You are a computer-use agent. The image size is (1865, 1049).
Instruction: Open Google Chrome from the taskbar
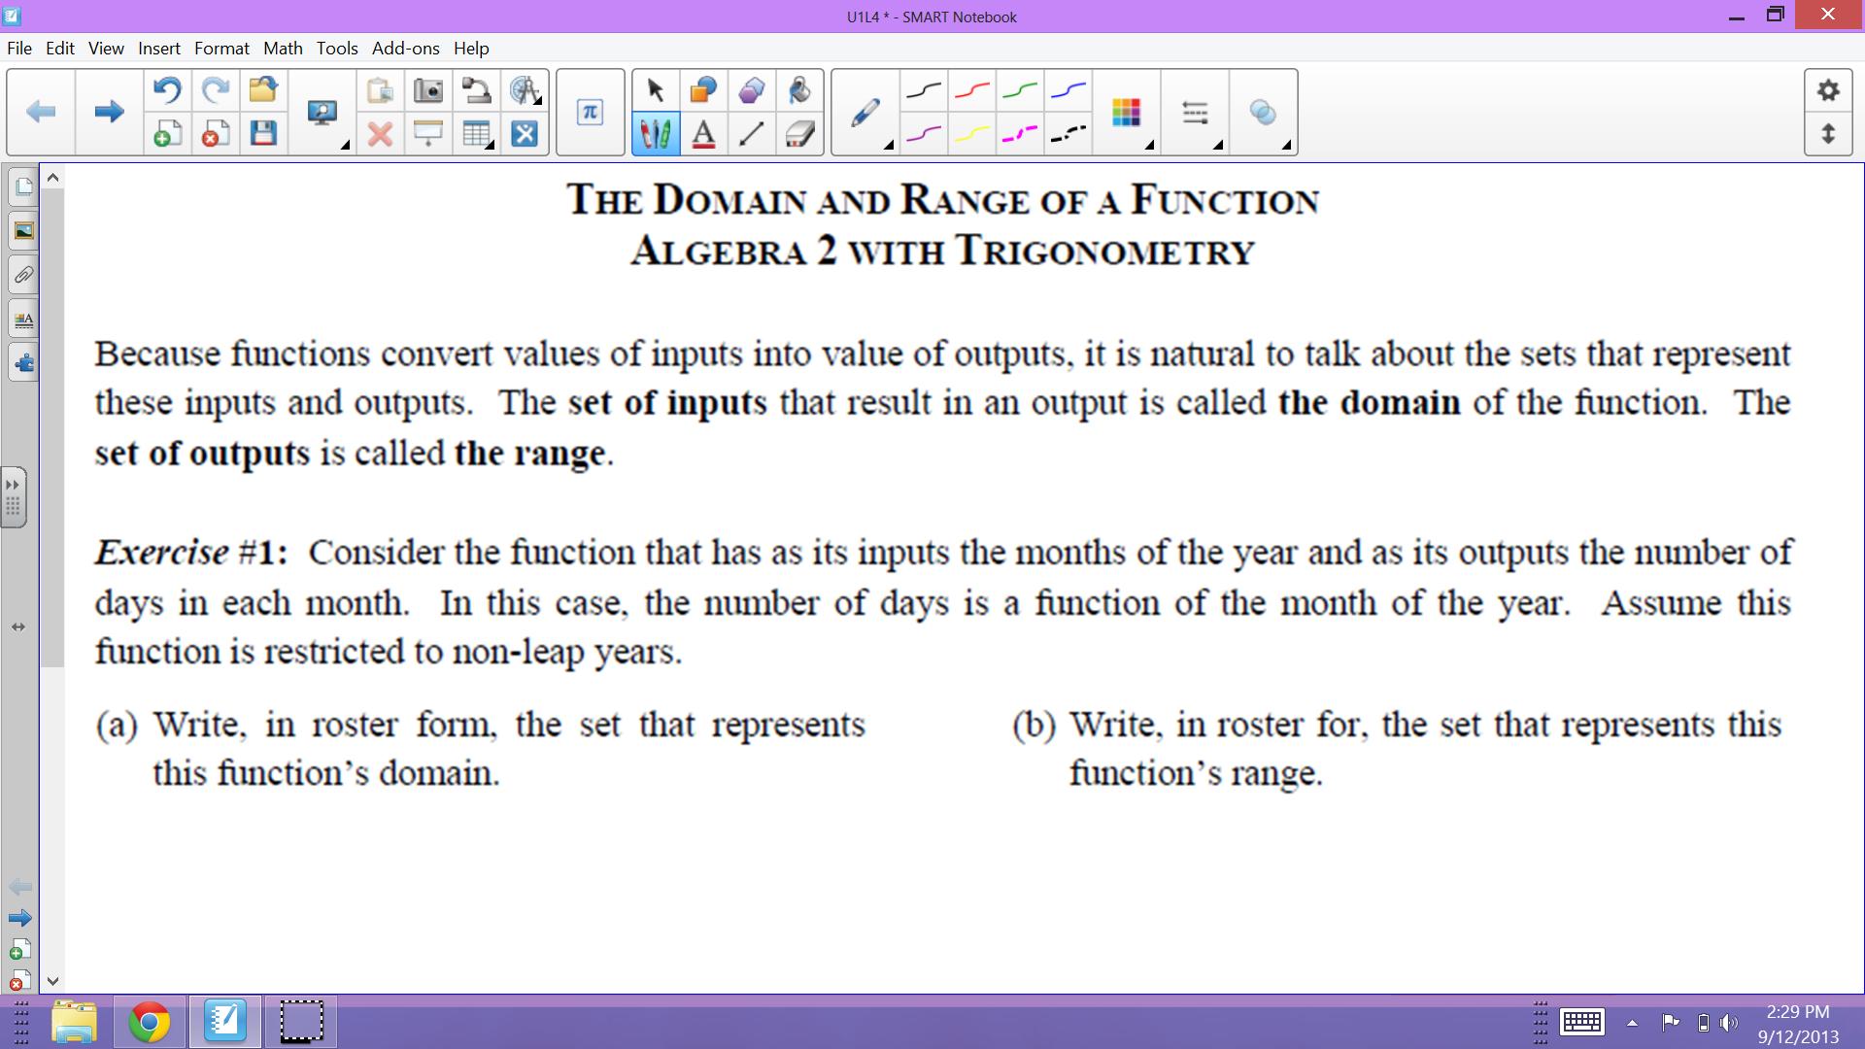(x=148, y=1021)
